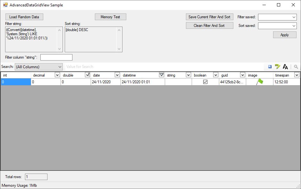The height and width of the screenshot is (189, 301).
Task: Click the search-from-begin arrow icon
Action: tap(270, 67)
